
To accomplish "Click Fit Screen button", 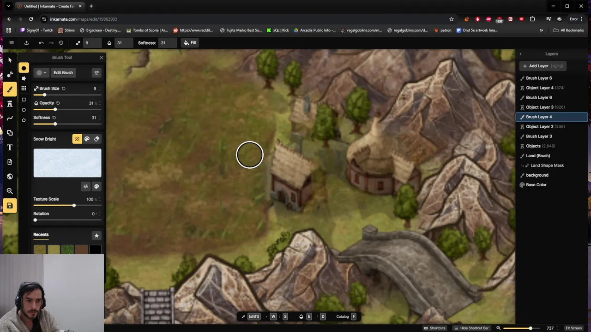I will tap(573, 328).
